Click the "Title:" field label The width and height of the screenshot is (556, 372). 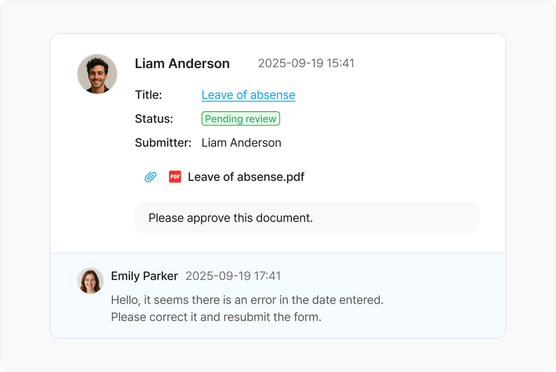[148, 95]
